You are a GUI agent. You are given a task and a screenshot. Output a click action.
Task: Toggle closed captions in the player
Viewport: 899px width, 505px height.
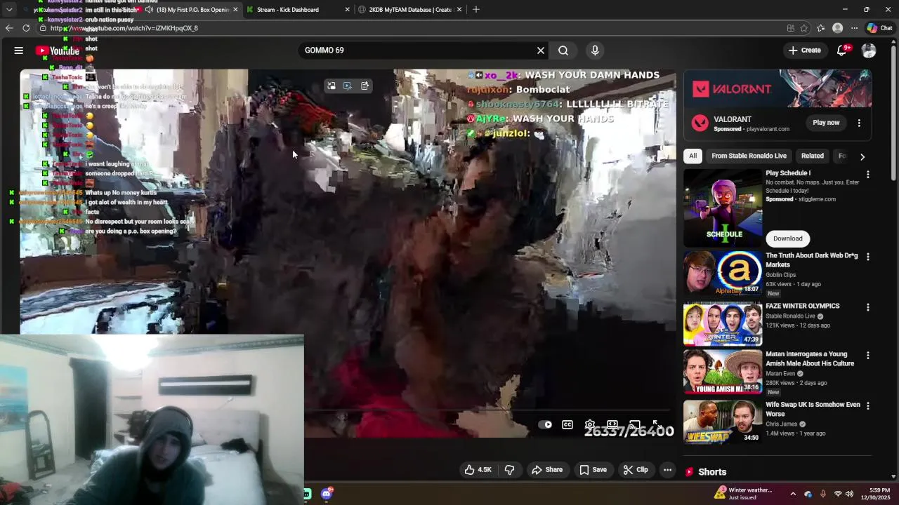pyautogui.click(x=567, y=424)
